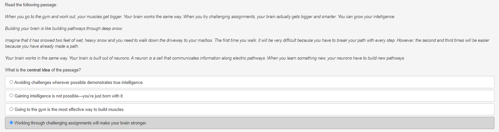Click the question "What is the central idea of the passage?"

click(43, 70)
